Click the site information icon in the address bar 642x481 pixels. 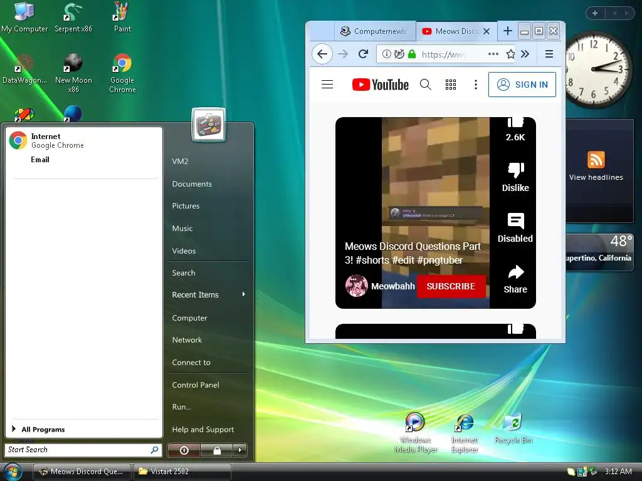(x=386, y=54)
